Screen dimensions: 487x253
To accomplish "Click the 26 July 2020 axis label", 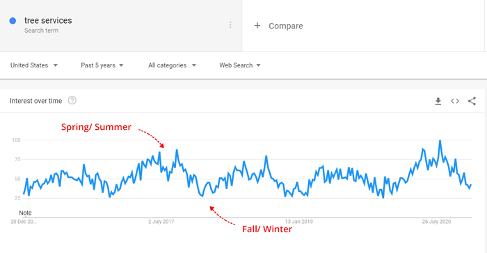I will 436,222.
